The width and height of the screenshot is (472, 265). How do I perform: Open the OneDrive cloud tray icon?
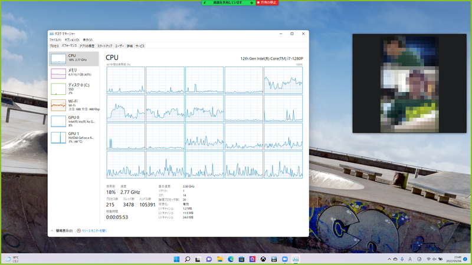click(395, 259)
